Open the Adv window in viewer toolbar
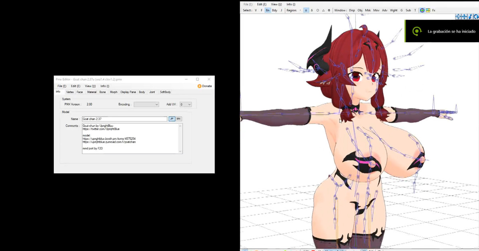Image resolution: width=479 pixels, height=251 pixels. 385,10
